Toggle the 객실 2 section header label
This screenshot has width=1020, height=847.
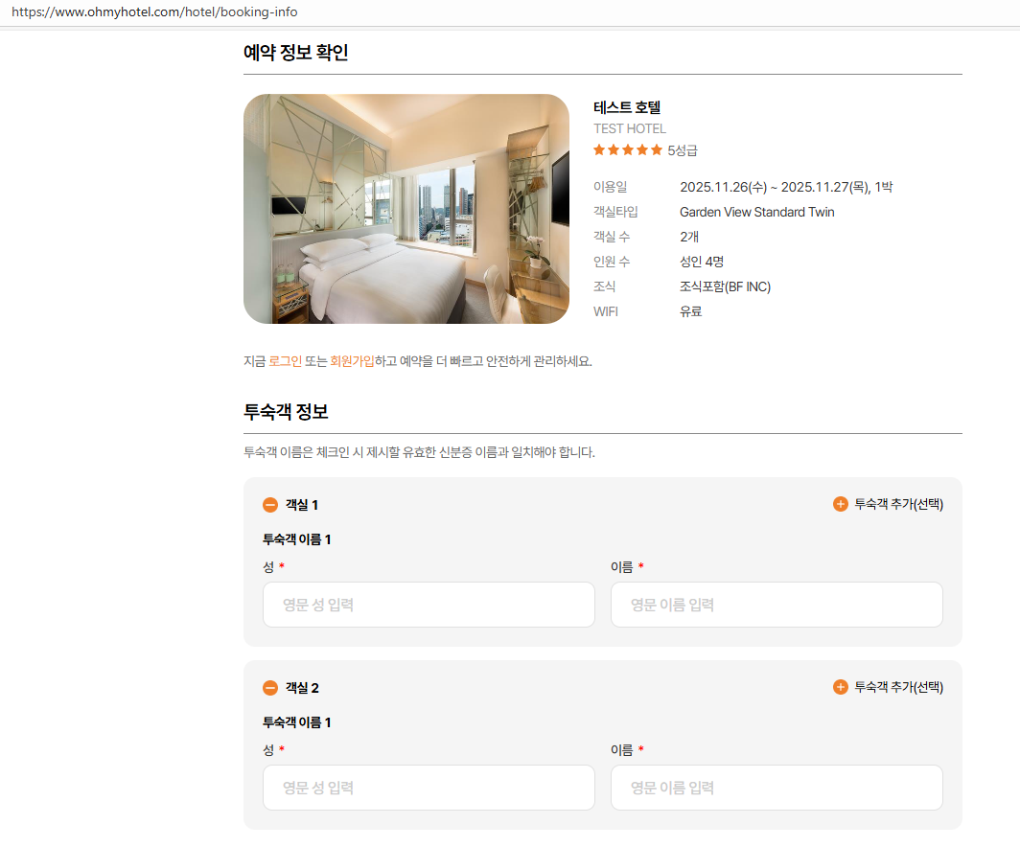(302, 688)
